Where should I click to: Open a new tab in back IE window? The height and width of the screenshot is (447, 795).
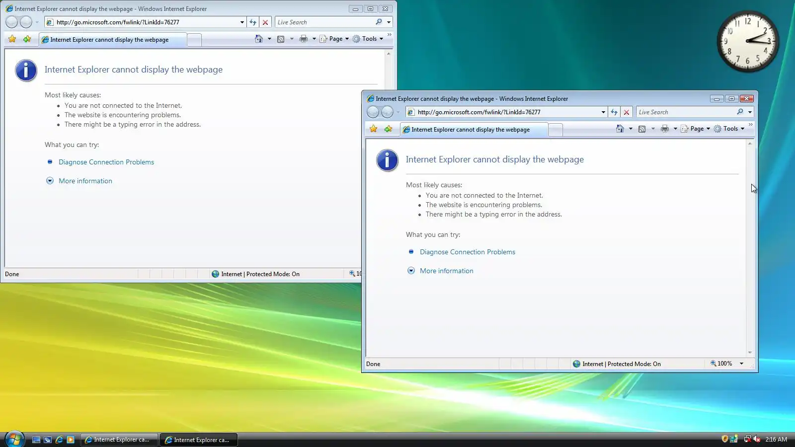click(194, 40)
